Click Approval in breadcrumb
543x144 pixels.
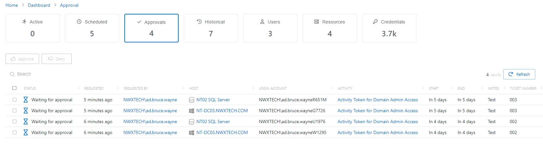point(69,5)
